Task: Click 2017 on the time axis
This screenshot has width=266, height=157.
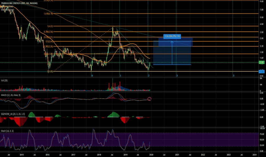Action: coord(73,155)
